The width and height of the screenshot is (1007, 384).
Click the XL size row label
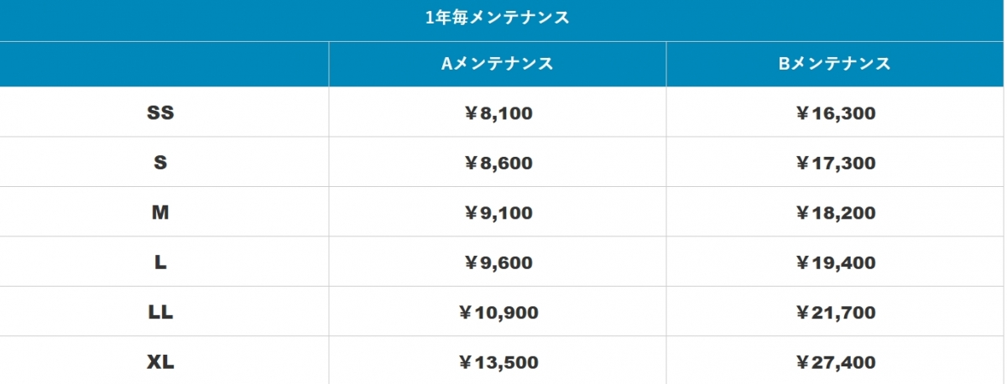(160, 362)
